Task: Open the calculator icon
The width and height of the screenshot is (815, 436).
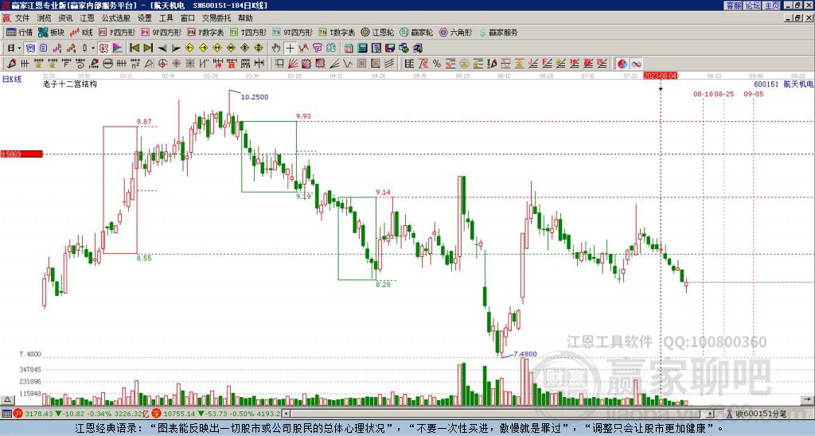Action: pyautogui.click(x=362, y=48)
